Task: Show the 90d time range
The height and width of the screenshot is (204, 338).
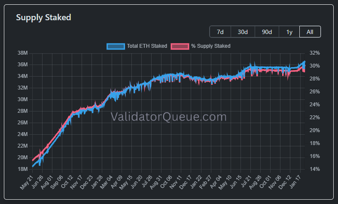Action: [267, 32]
